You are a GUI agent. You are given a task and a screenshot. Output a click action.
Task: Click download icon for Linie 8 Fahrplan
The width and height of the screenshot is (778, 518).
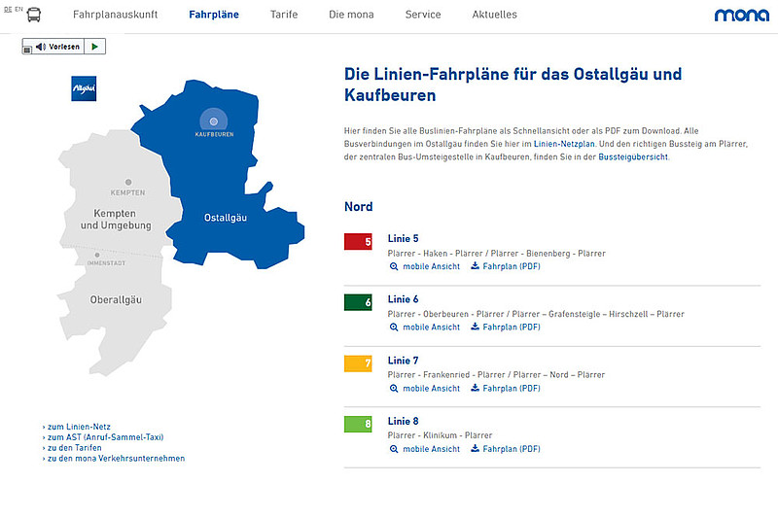(x=475, y=448)
